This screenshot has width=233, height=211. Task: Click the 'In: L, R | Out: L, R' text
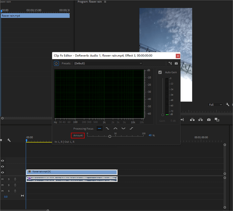coord(65,142)
